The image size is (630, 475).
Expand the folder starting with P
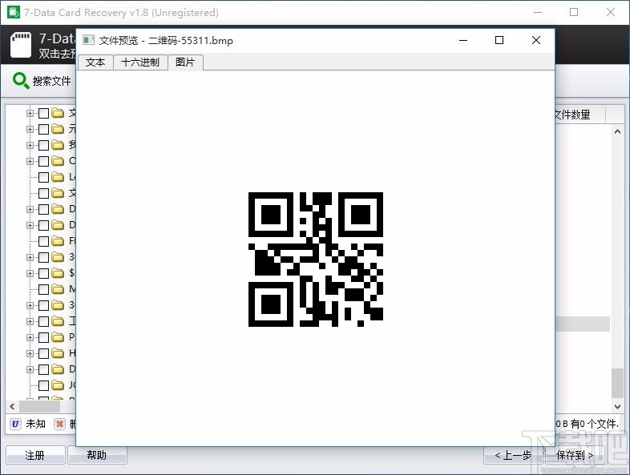[30, 338]
